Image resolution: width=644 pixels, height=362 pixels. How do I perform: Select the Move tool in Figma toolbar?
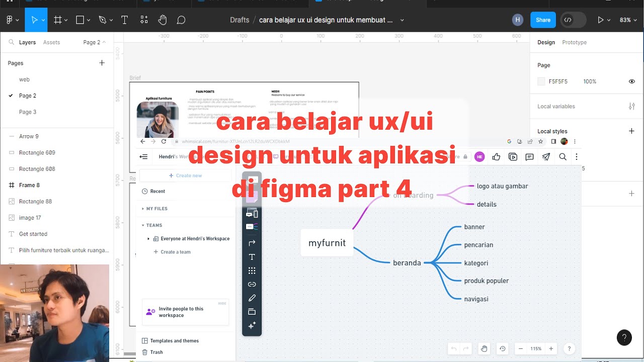click(35, 20)
